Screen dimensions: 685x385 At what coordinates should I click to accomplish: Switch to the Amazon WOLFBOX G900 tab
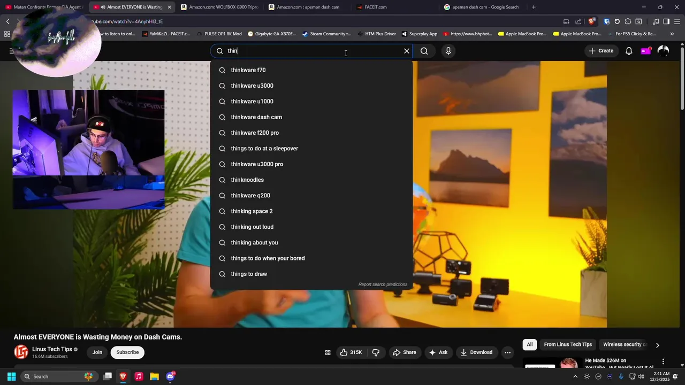pyautogui.click(x=219, y=7)
